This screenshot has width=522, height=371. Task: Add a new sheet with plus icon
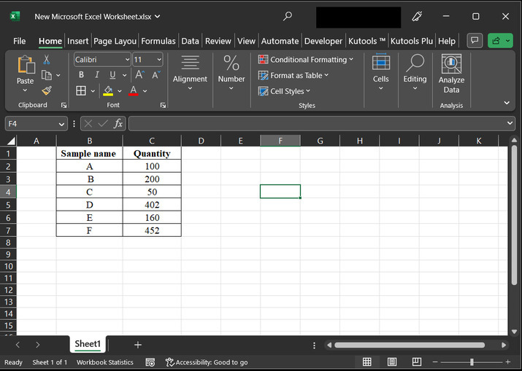[137, 345]
